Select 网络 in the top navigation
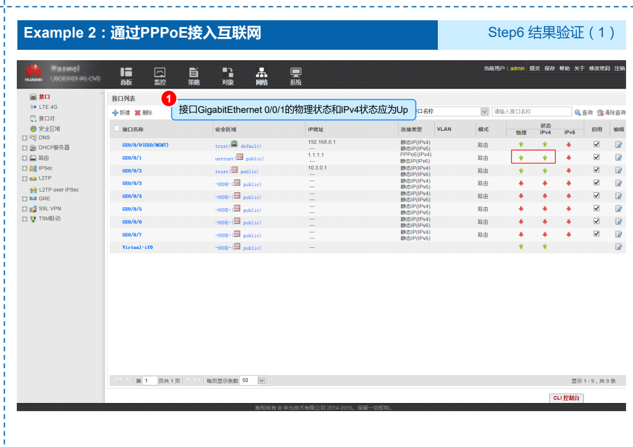The height and width of the screenshot is (447, 633). [x=262, y=72]
